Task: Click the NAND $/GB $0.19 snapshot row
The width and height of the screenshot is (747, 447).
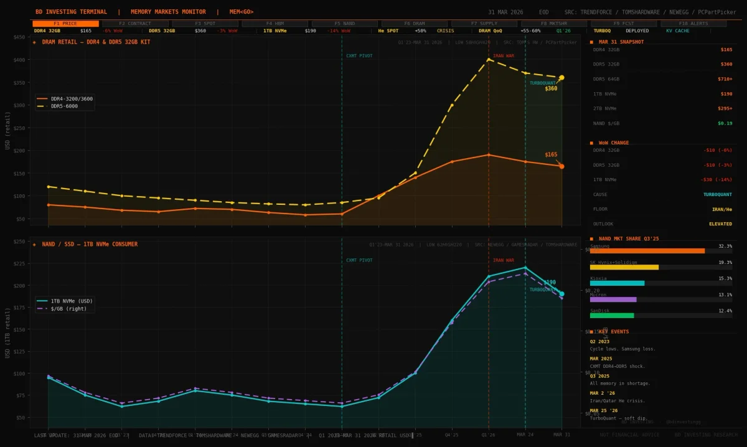Action: (662, 123)
